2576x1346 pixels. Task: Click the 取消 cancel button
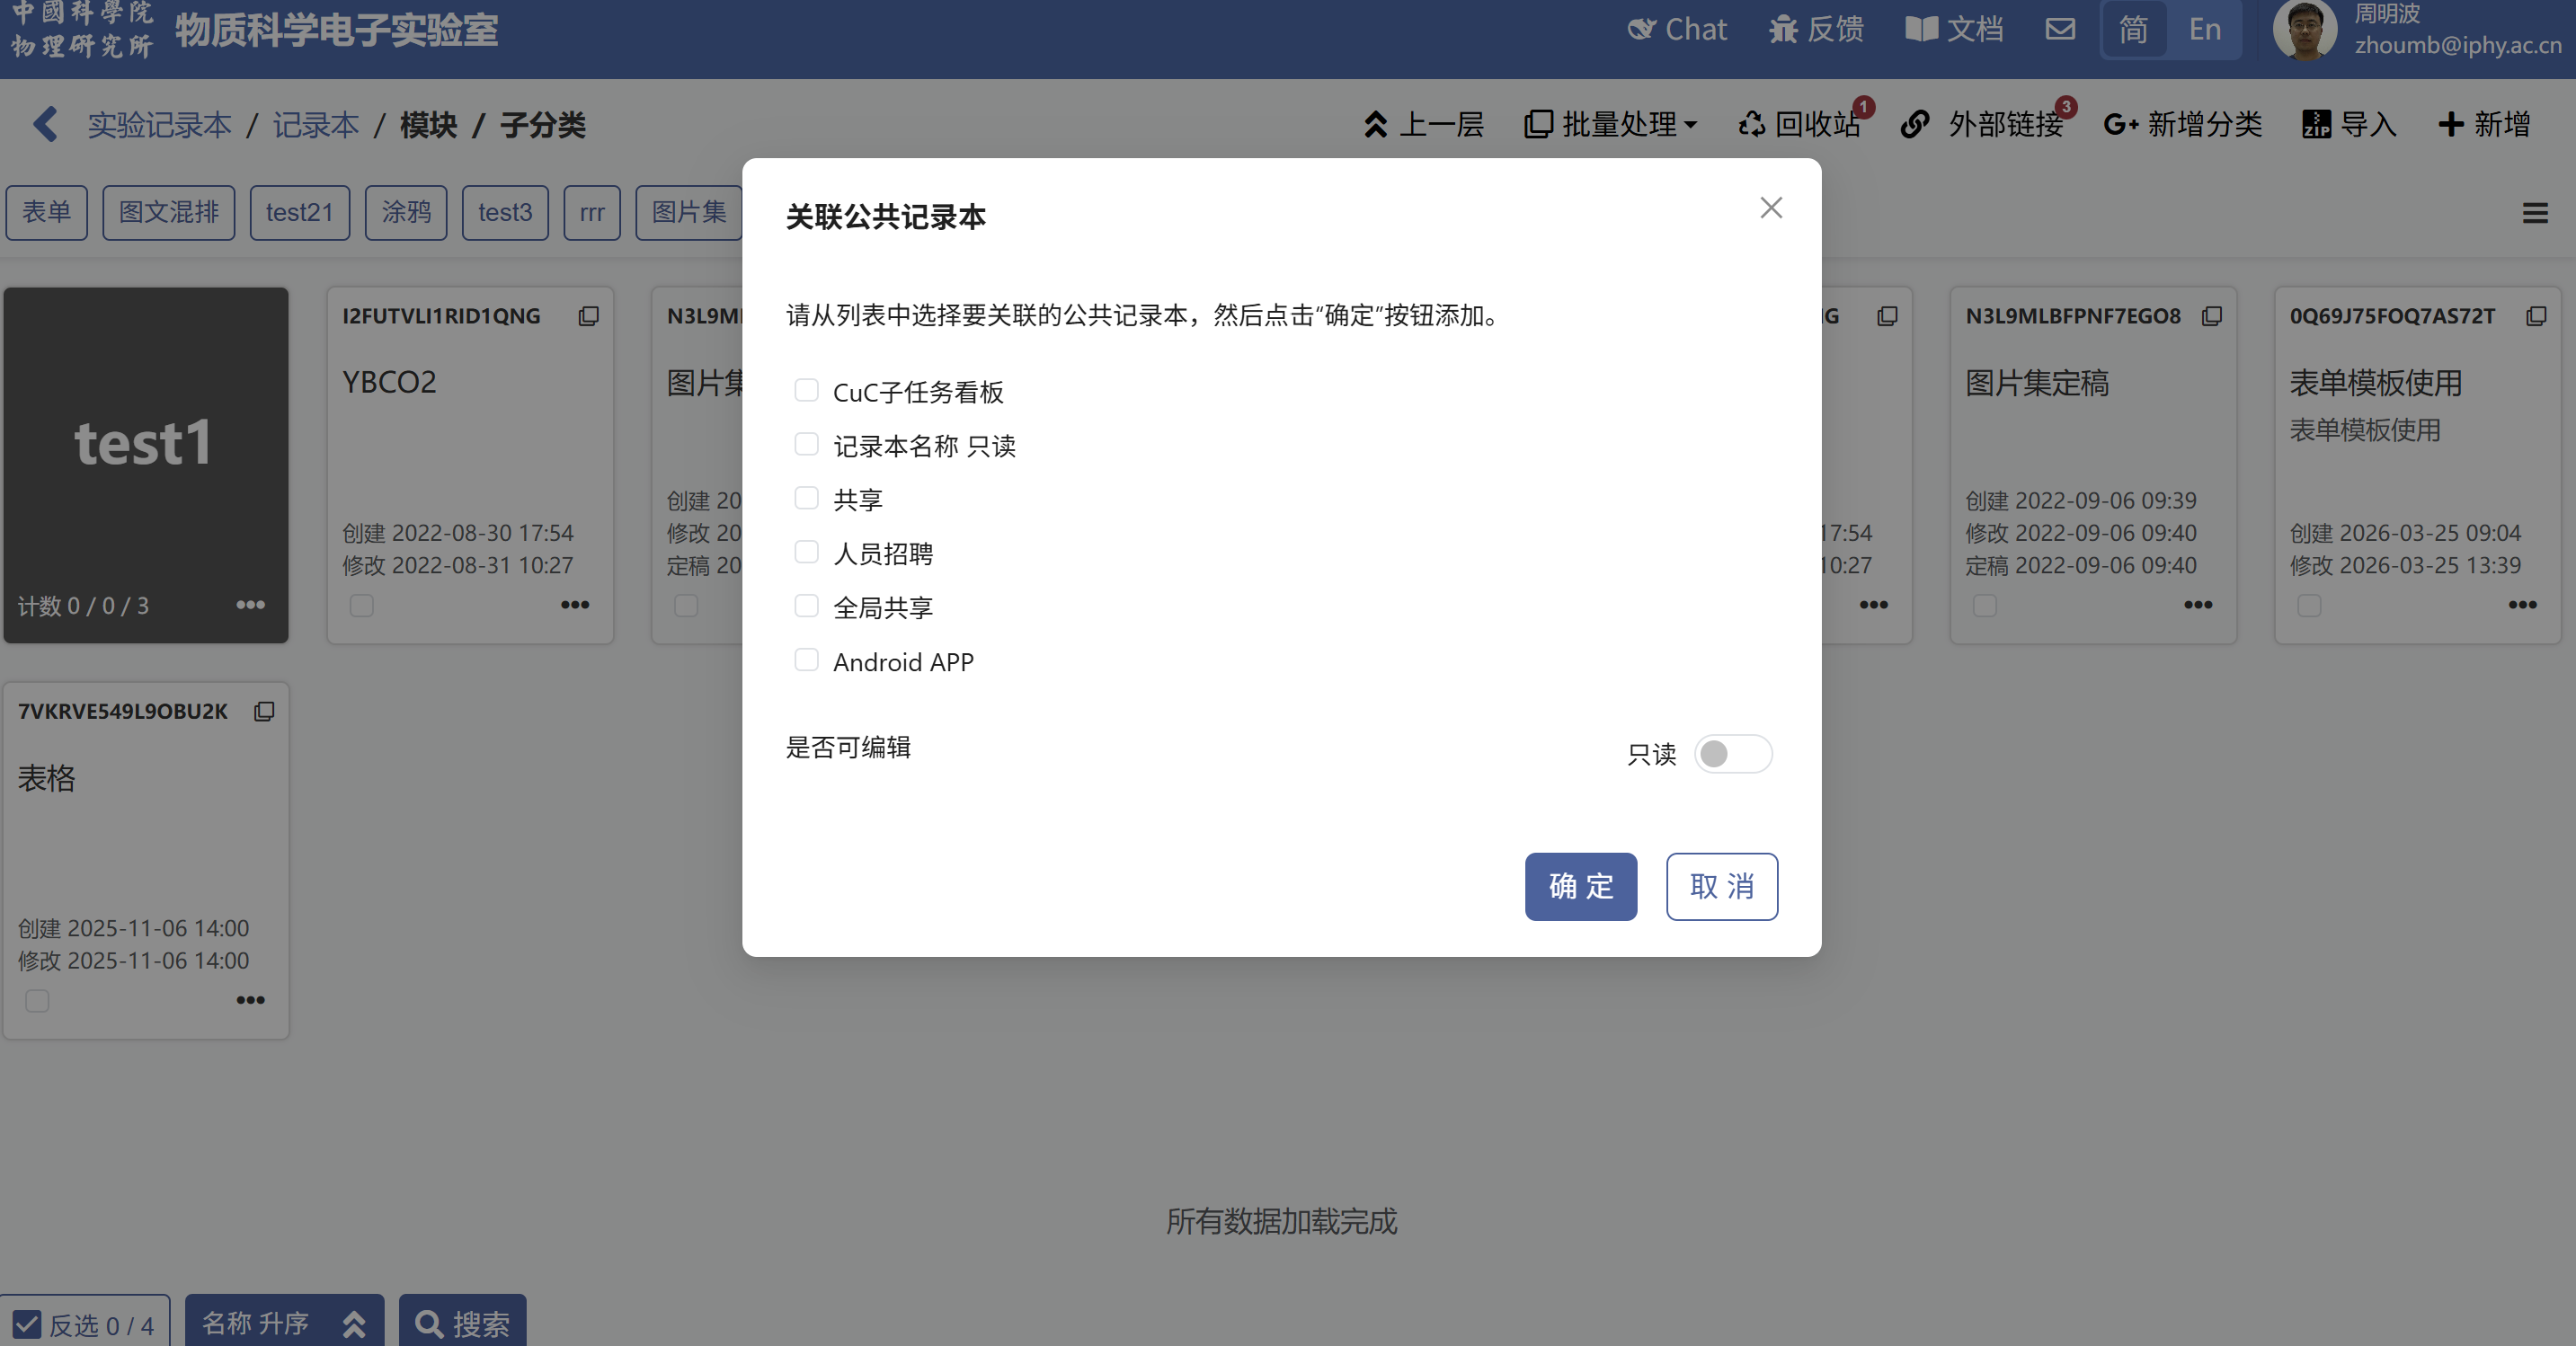[1721, 886]
